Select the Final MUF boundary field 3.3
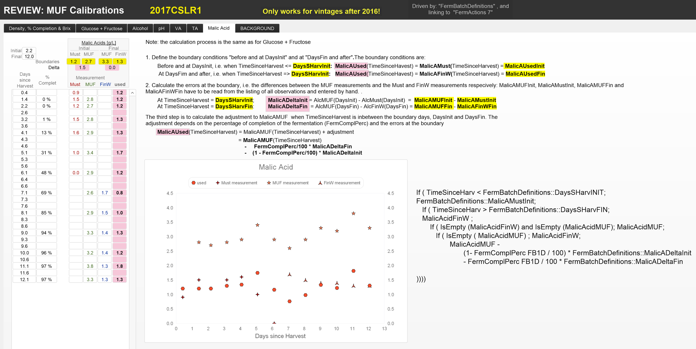This screenshot has width=696, height=349. 105,62
